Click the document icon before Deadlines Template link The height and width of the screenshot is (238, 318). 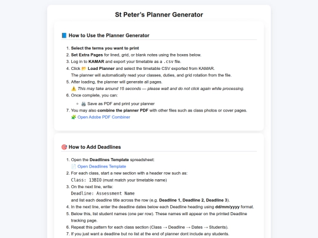click(74, 166)
